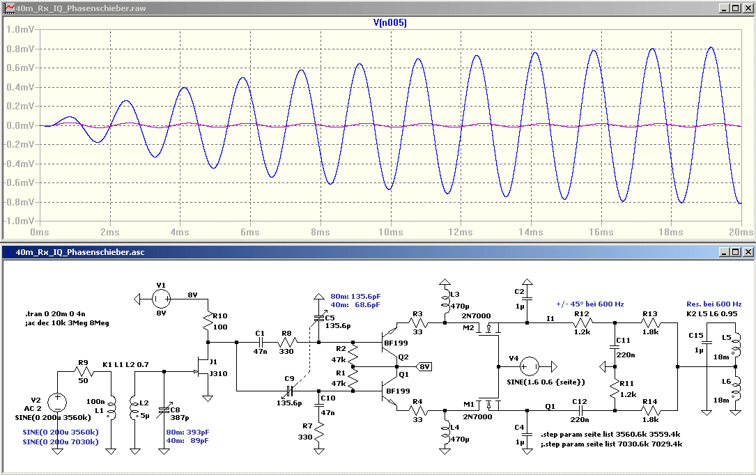This screenshot has width=756, height=475.
Task: Click the M2 2N7000 MOSFET symbol
Action: pyautogui.click(x=488, y=332)
